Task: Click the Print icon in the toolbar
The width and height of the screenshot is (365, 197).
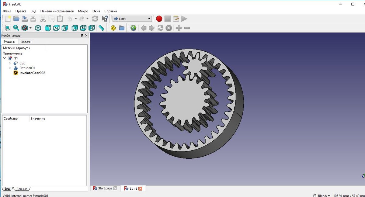Action: click(x=33, y=19)
